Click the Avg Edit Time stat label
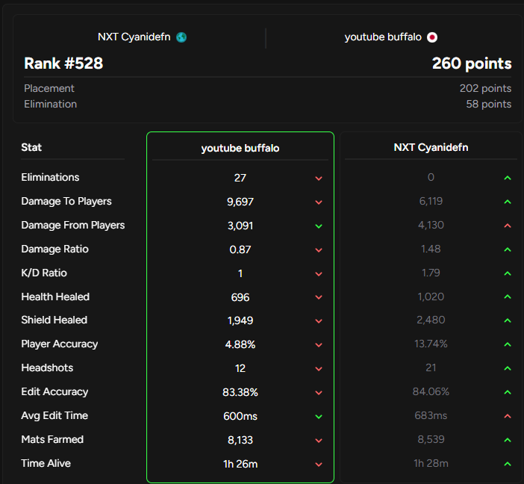 tap(54, 415)
